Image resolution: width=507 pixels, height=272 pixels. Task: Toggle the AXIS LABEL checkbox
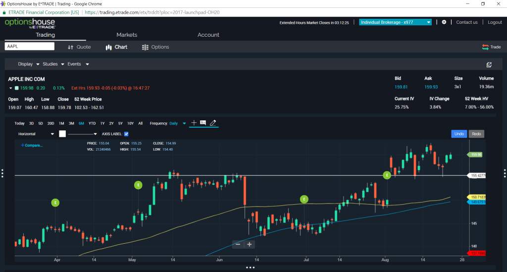click(x=126, y=134)
